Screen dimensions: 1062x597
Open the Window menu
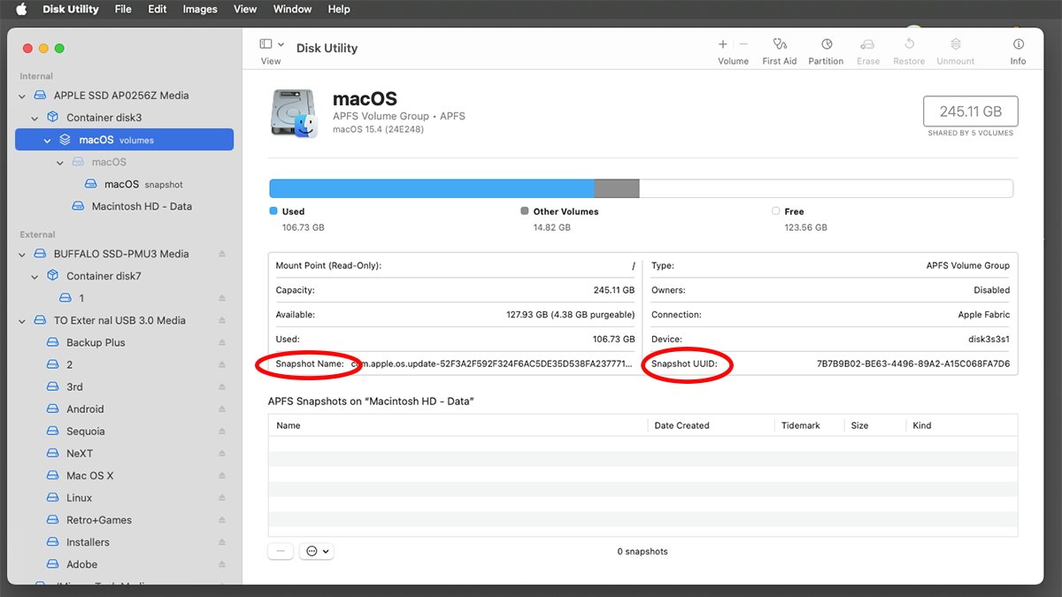(292, 9)
